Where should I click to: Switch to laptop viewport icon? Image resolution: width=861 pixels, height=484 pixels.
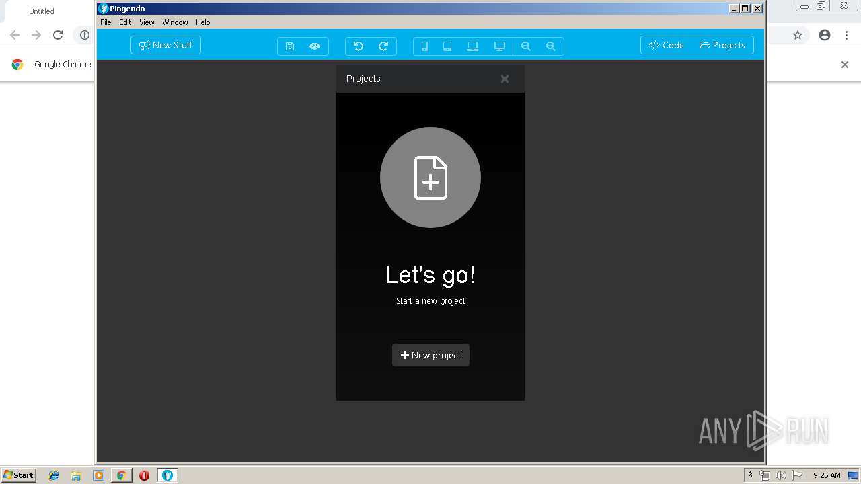point(472,46)
